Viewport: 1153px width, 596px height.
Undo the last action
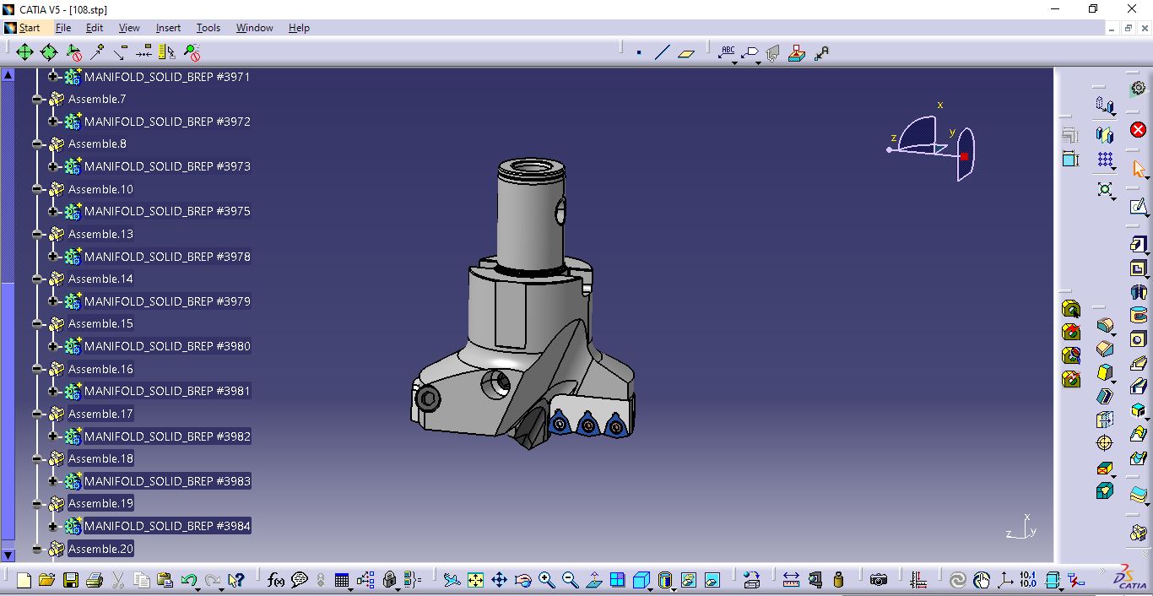188,580
